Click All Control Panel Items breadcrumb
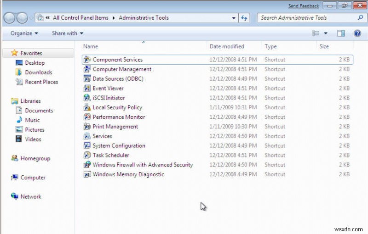The image size is (368, 234). click(x=80, y=18)
